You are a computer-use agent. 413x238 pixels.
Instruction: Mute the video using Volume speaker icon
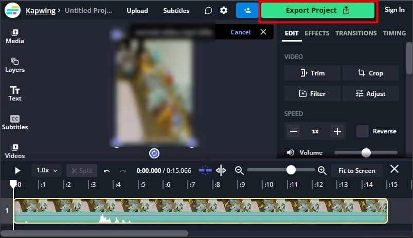coord(291,153)
